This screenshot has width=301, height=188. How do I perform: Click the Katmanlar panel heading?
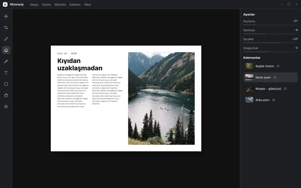tap(252, 57)
